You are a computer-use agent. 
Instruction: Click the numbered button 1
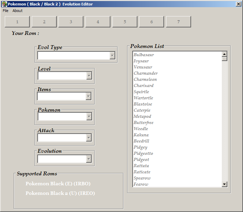(x=17, y=22)
